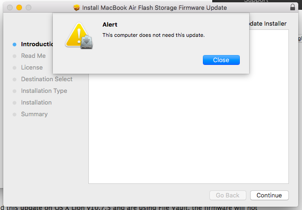302x210 pixels.
Task: Choose the Installation Type step
Action: (44, 91)
